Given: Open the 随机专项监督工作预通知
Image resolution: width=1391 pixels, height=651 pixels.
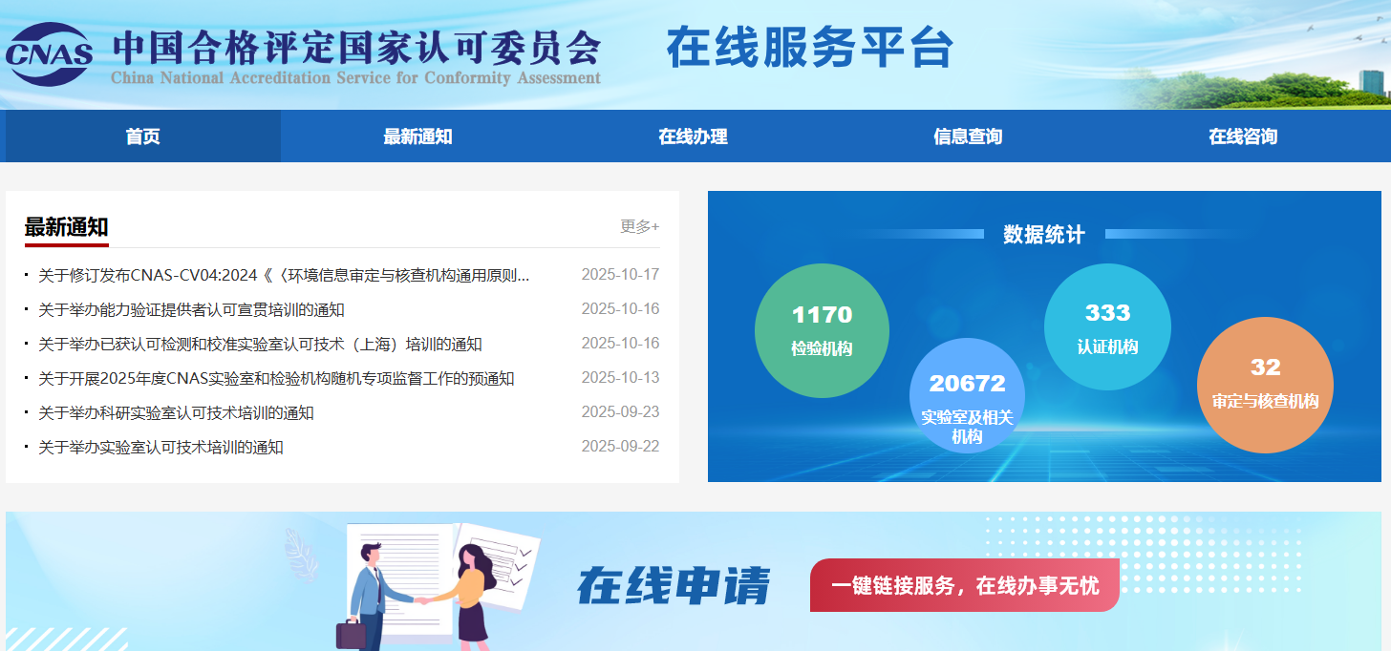Looking at the screenshot, I should coord(275,377).
